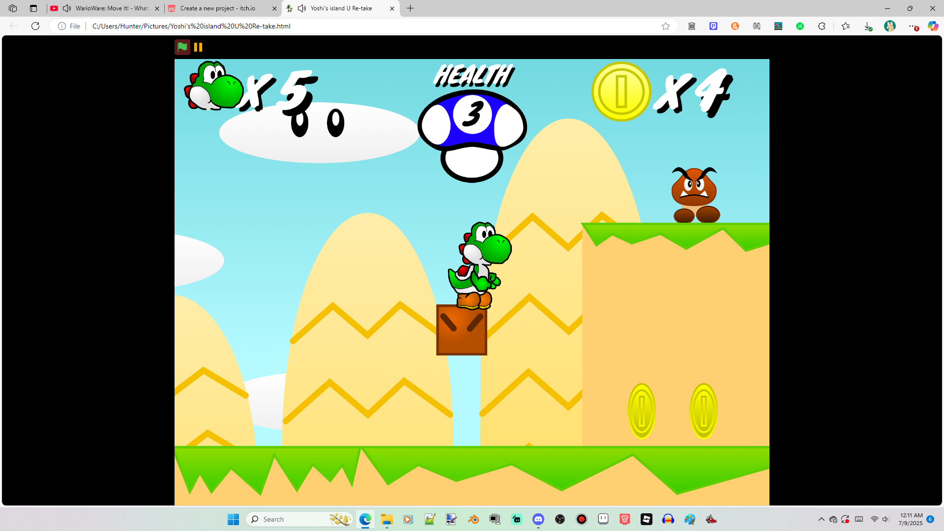The image size is (944, 531).
Task: Open the Copilot sidebar
Action: coord(933,26)
